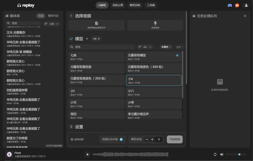Open the user account icon

[x=246, y=5]
